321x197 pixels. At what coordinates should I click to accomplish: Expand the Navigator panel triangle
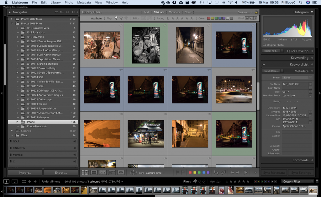[9, 12]
